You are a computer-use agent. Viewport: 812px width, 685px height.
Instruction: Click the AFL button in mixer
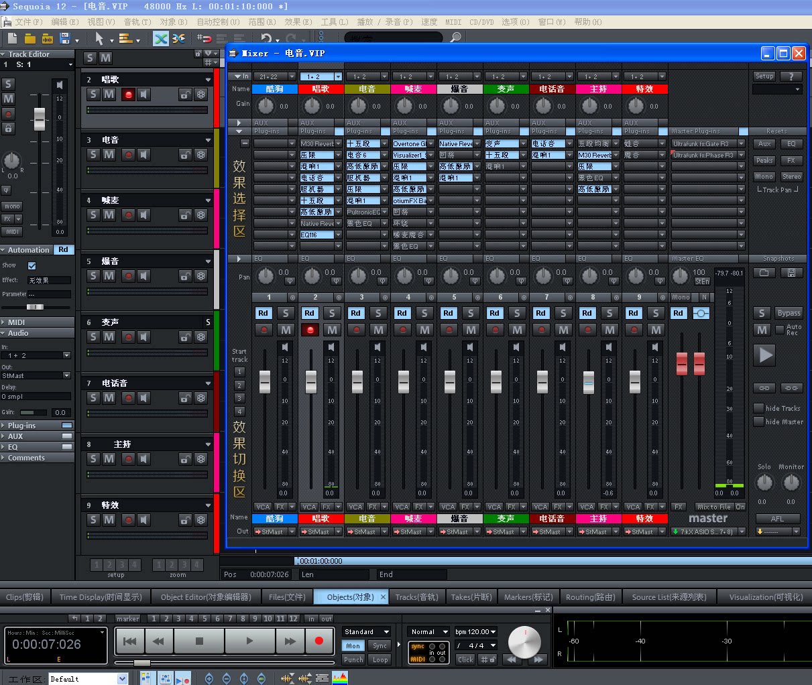[x=777, y=519]
